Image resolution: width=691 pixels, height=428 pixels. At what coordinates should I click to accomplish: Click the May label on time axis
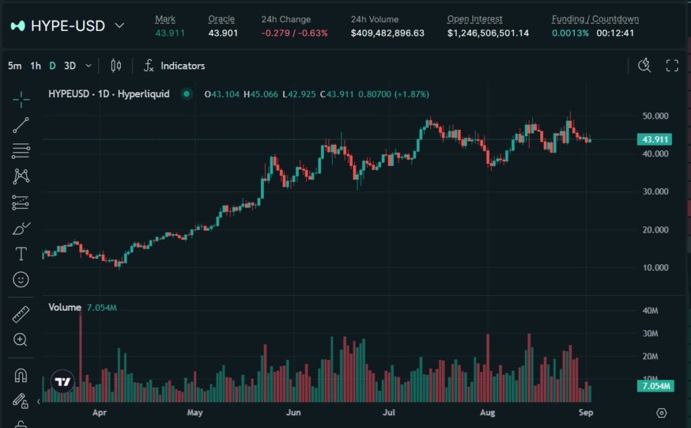click(x=195, y=412)
